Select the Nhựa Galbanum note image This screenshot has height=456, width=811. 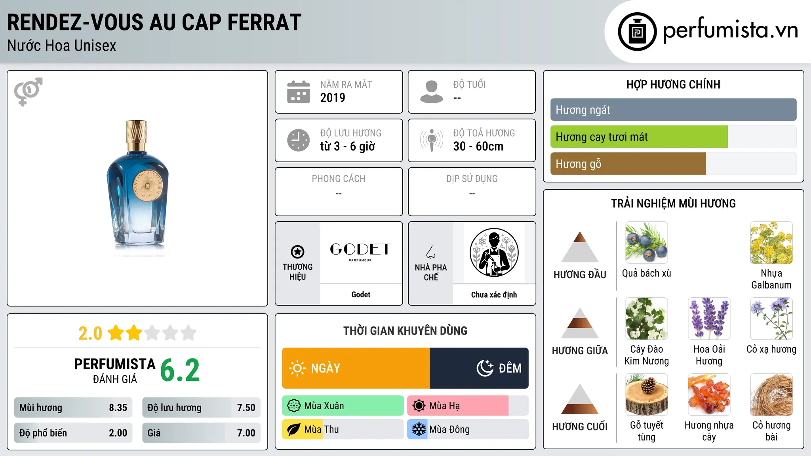[771, 243]
